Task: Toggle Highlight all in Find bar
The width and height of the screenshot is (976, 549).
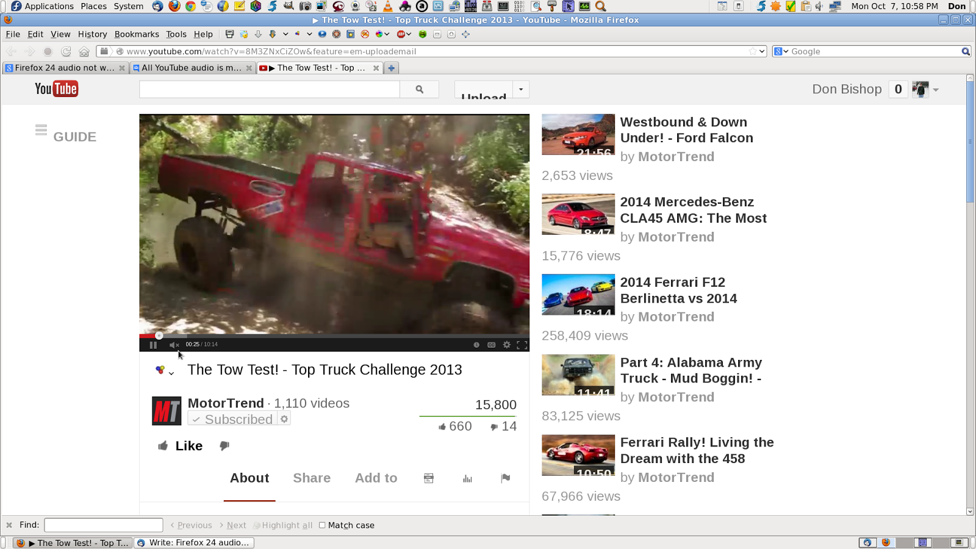Action: pos(283,525)
